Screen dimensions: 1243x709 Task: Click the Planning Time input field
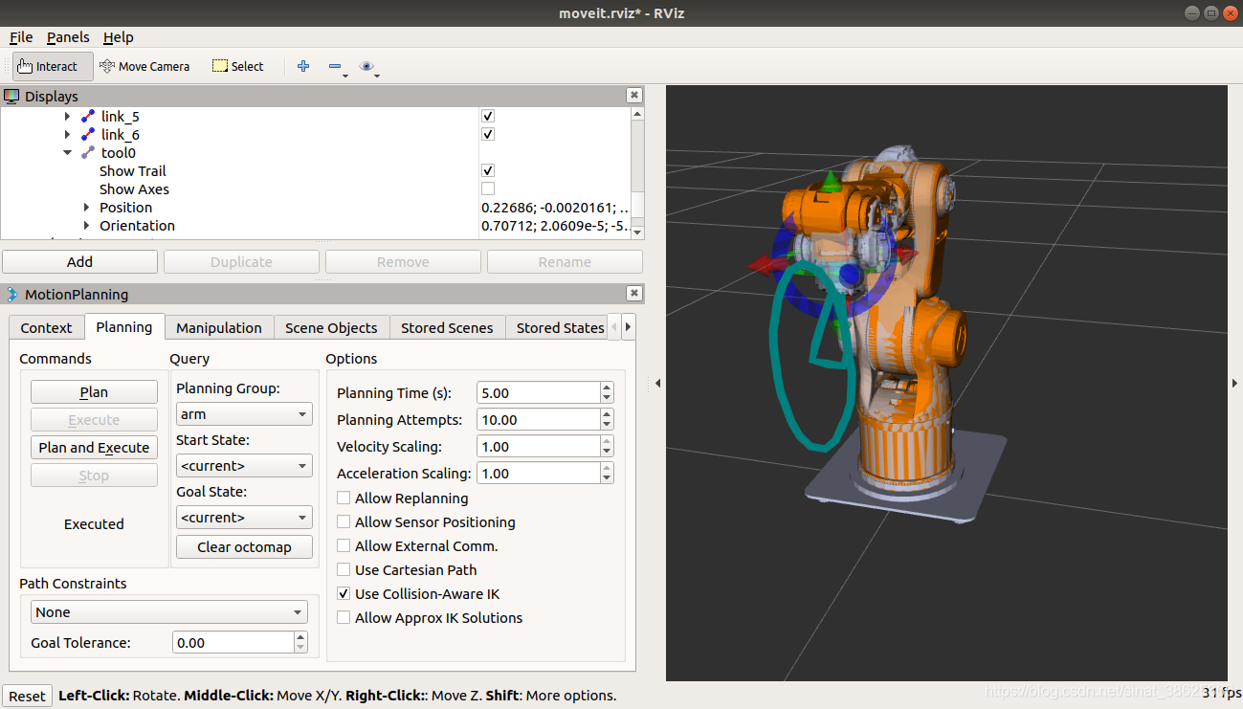coord(538,392)
